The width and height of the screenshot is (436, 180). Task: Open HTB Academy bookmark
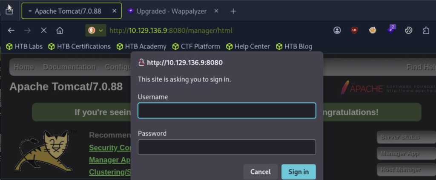tap(141, 46)
